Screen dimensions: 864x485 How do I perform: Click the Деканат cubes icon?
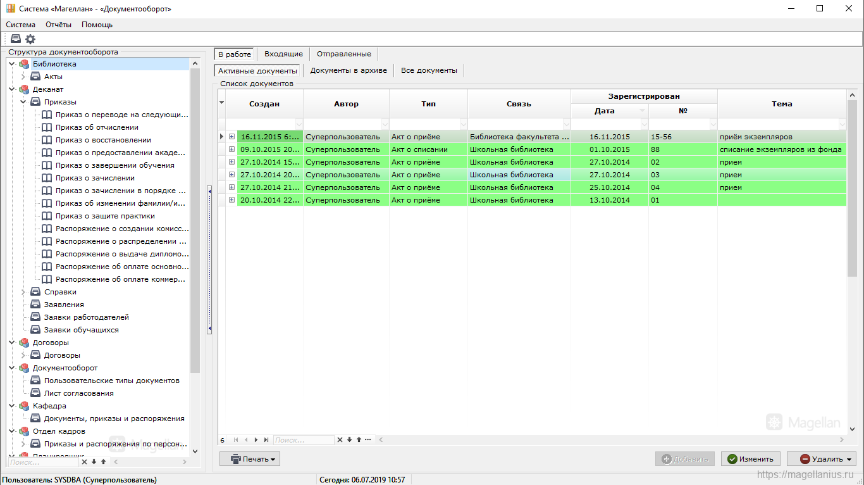[x=24, y=89]
